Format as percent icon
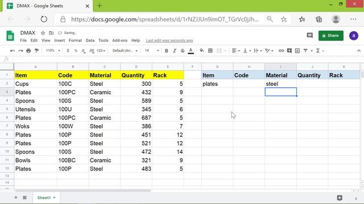This screenshot has height=204, width=364. coord(76,50)
